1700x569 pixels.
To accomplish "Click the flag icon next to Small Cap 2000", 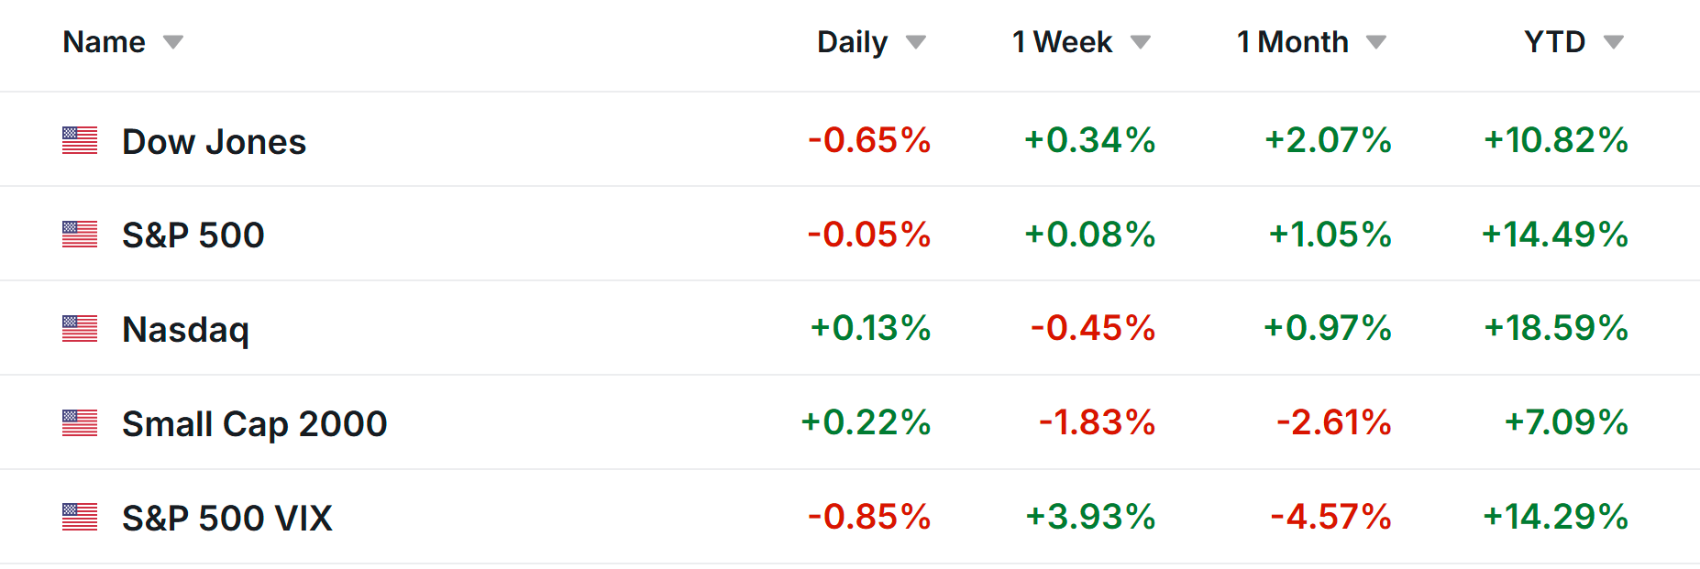I will (x=80, y=423).
